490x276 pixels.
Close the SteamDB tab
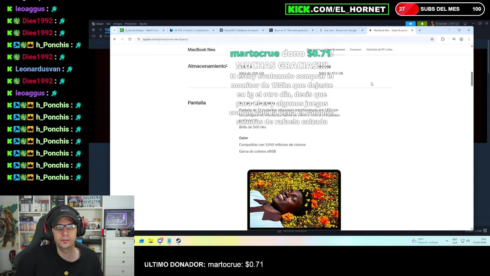[x=263, y=30]
